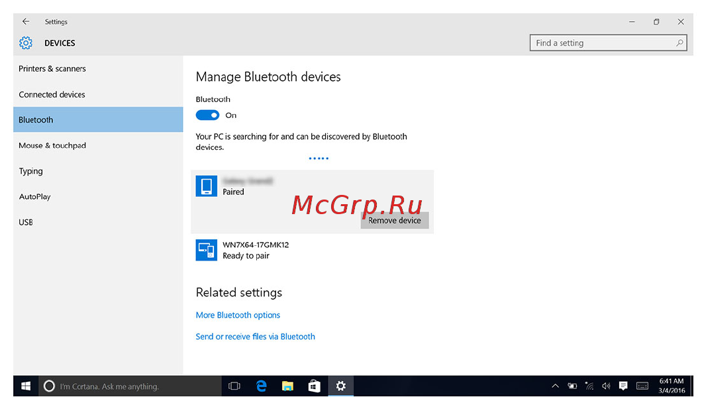Open the Windows Start menu
The height and width of the screenshot is (409, 706).
pyautogui.click(x=26, y=386)
